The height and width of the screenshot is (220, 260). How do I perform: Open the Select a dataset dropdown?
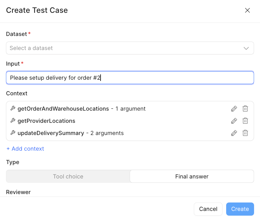click(130, 48)
